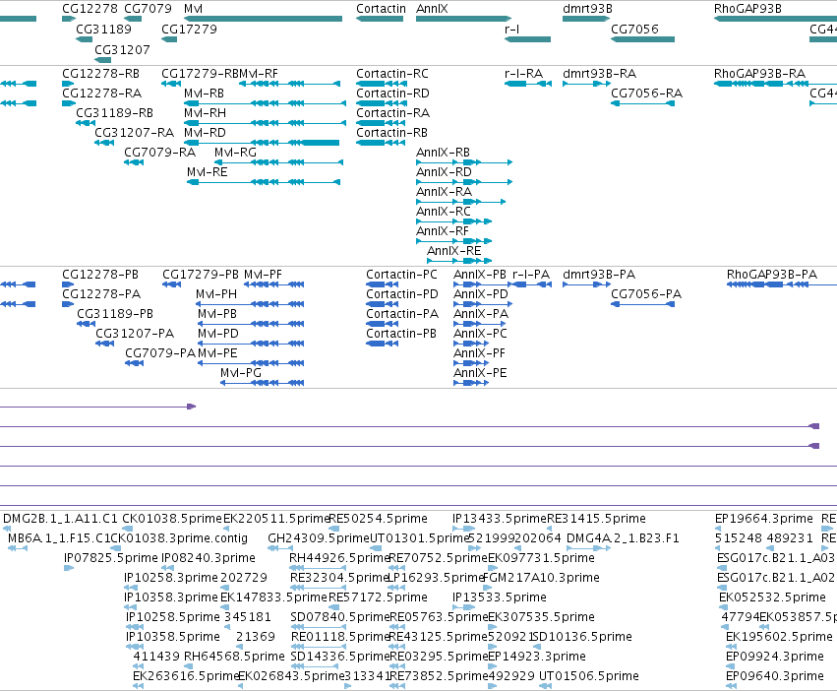This screenshot has width=837, height=691.
Task: Click transcript Cortactin-RD
Action: [381, 103]
